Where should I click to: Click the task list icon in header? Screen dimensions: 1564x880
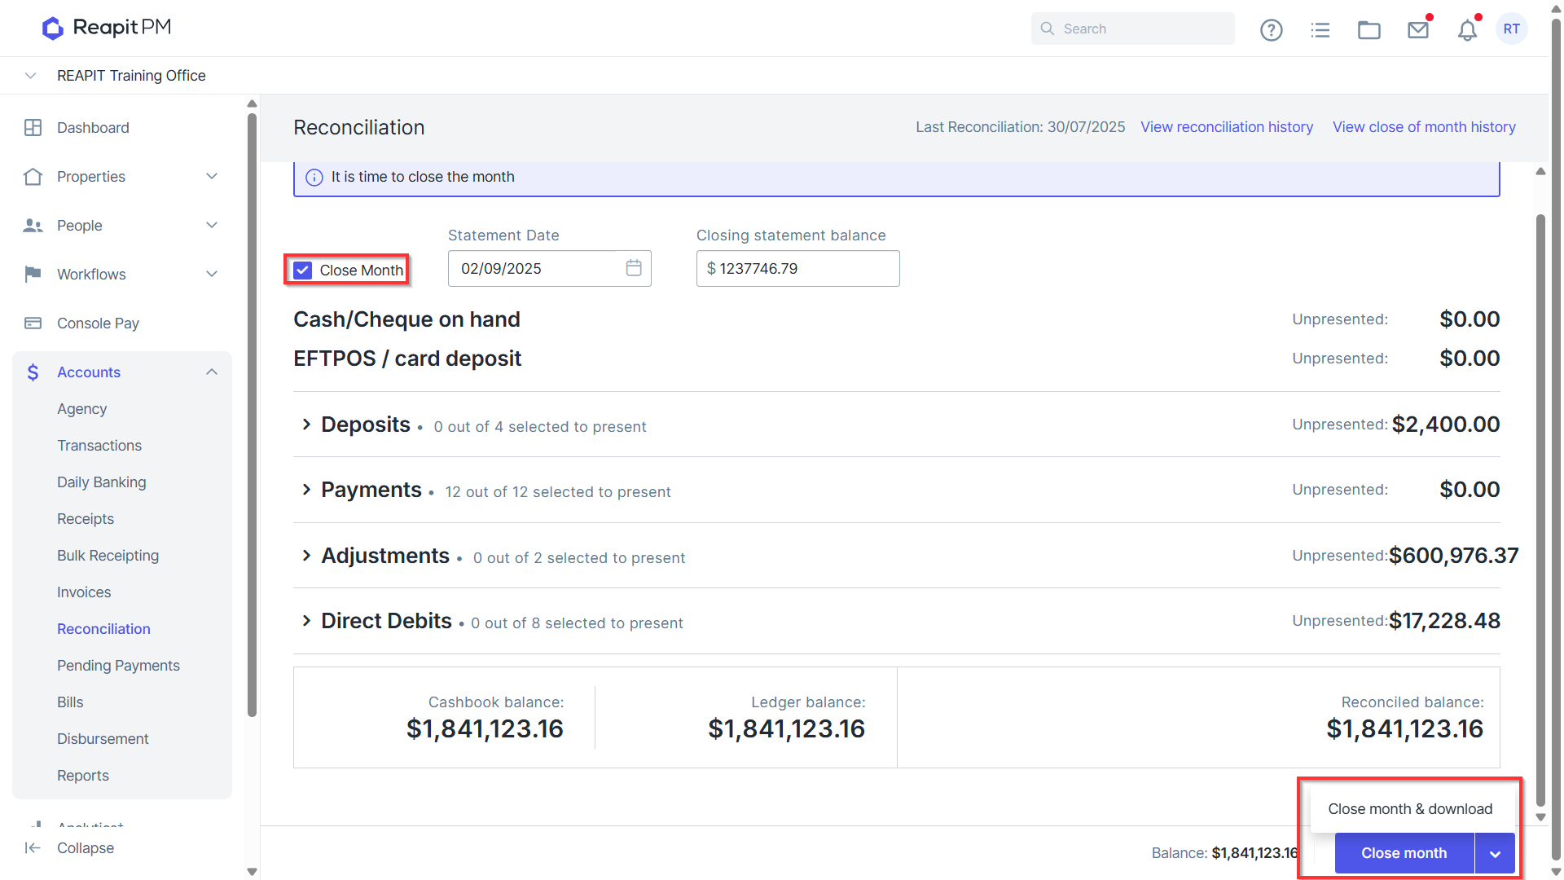click(1320, 29)
